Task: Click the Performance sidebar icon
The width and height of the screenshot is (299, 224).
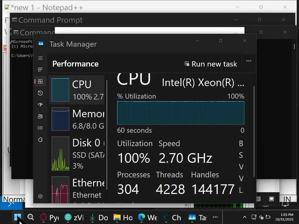Action: tap(40, 81)
